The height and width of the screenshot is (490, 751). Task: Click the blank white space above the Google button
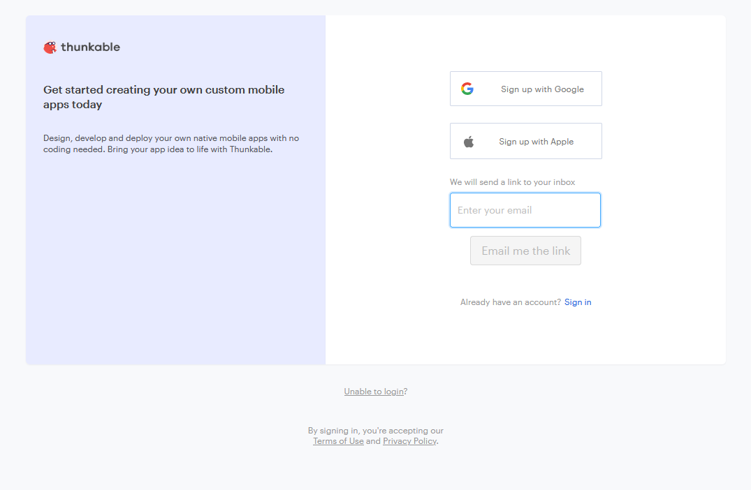(525, 43)
